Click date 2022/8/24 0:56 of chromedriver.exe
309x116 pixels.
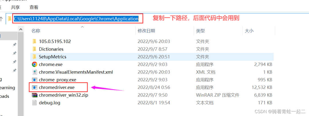[154, 87]
